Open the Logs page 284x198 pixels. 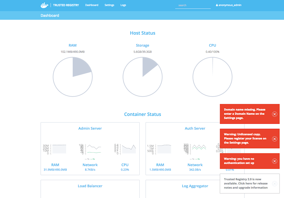123,5
